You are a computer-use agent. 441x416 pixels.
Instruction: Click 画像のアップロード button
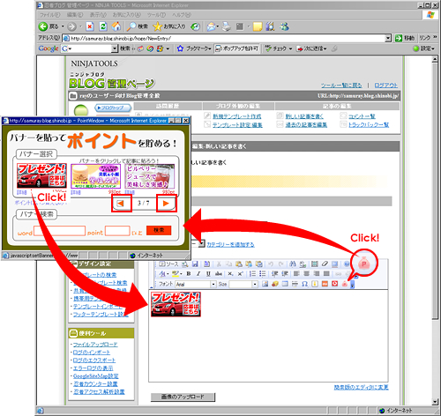click(x=183, y=397)
